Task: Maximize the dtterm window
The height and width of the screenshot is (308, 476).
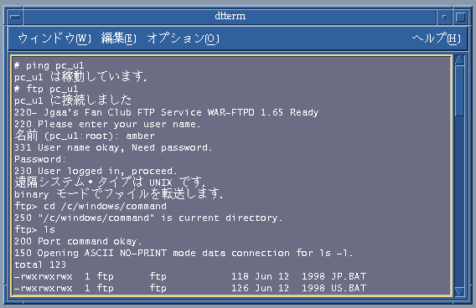Action: pos(461,17)
